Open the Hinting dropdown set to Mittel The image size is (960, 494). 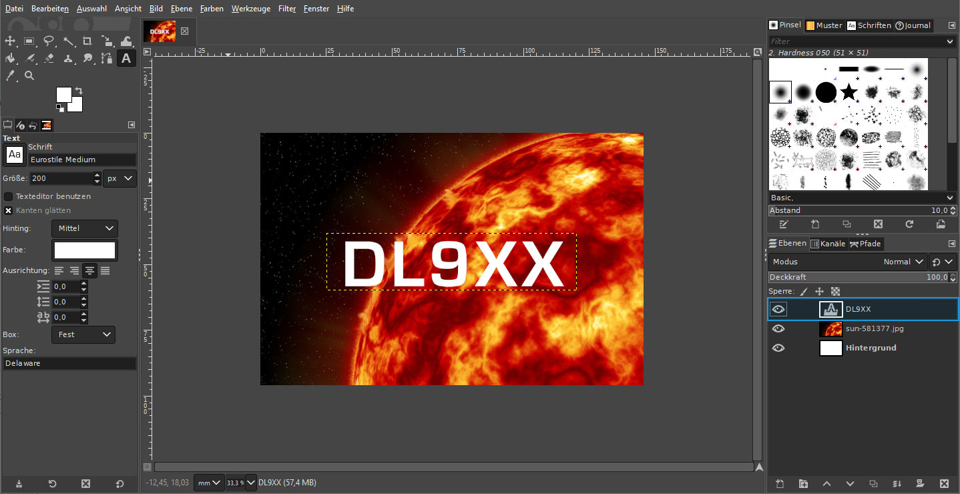pyautogui.click(x=84, y=228)
